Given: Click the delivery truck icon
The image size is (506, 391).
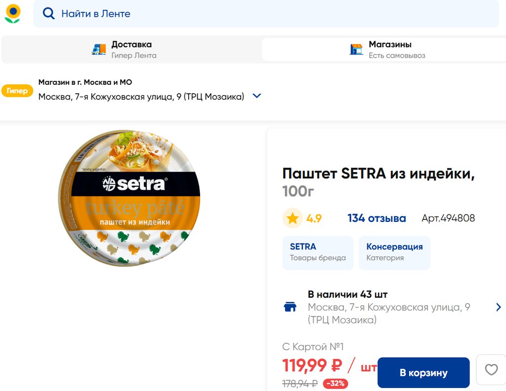Looking at the screenshot, I should click(99, 49).
